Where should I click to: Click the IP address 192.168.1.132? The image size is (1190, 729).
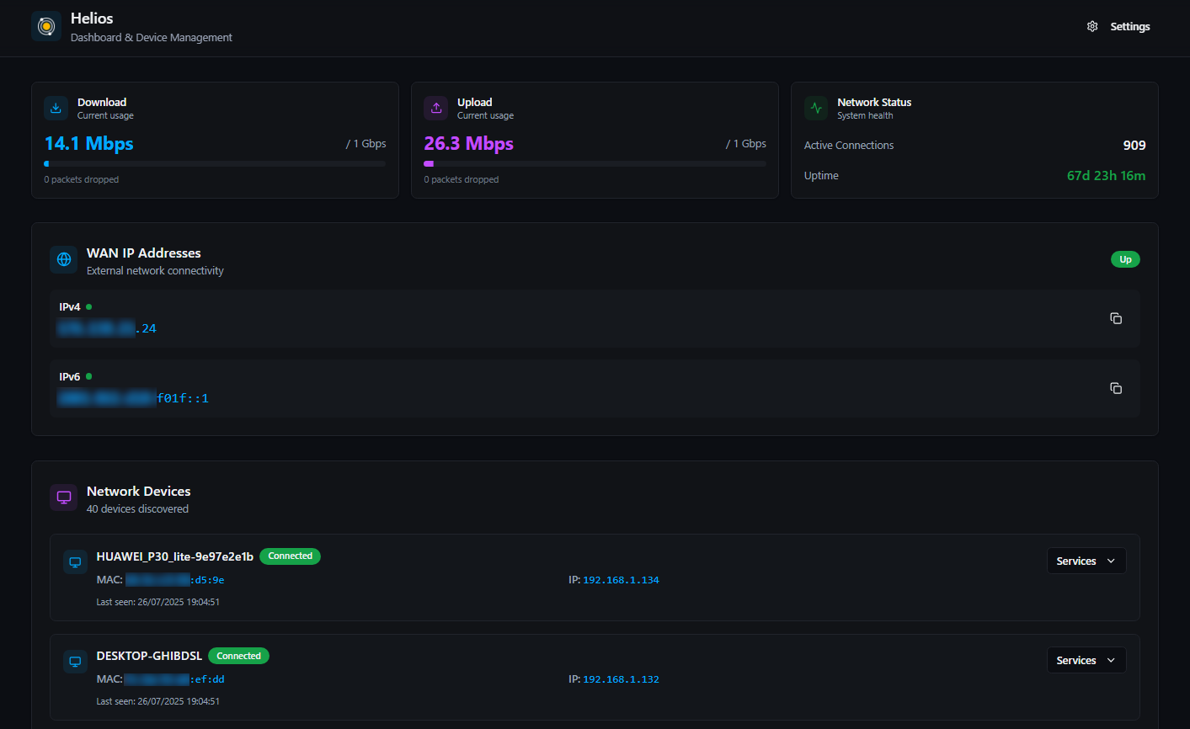622,679
